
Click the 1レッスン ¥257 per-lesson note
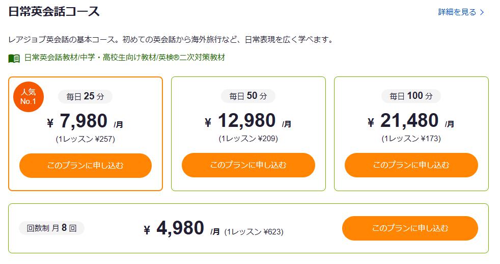pyautogui.click(x=85, y=139)
